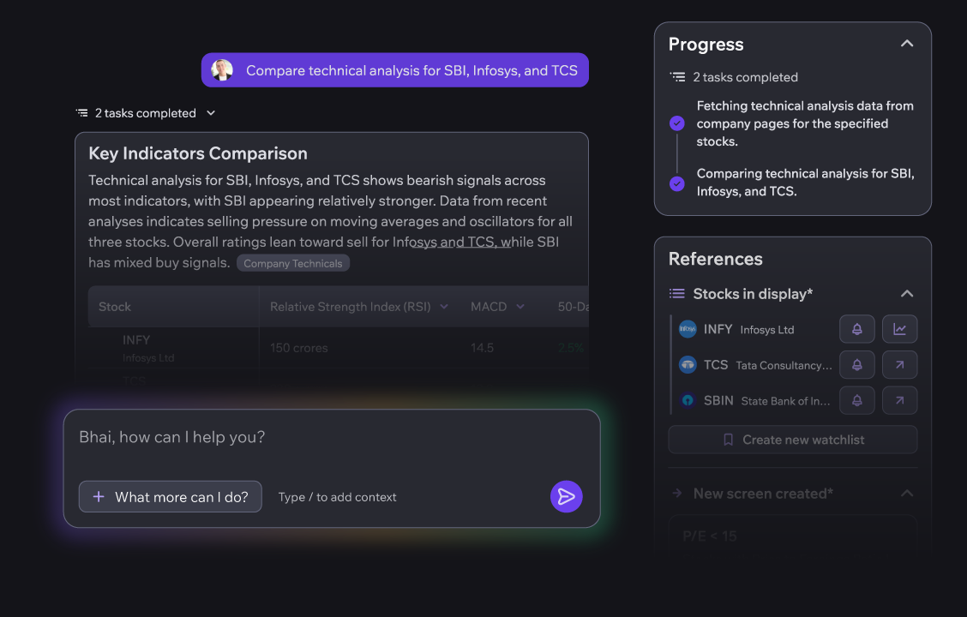The width and height of the screenshot is (967, 617).
Task: Click the What more can I do button
Action: 170,497
